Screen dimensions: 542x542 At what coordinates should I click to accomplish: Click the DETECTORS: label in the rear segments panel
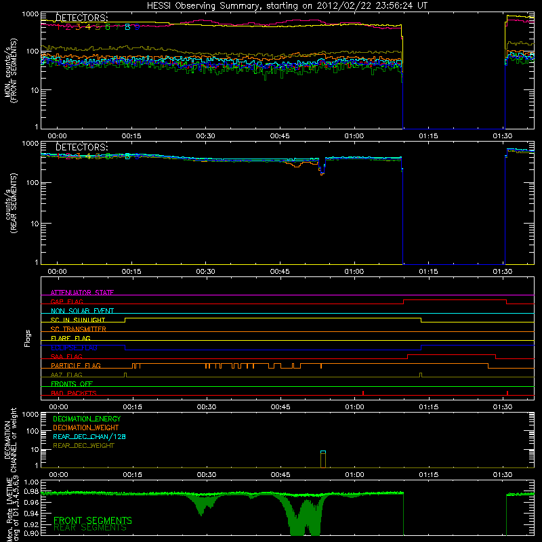81,147
